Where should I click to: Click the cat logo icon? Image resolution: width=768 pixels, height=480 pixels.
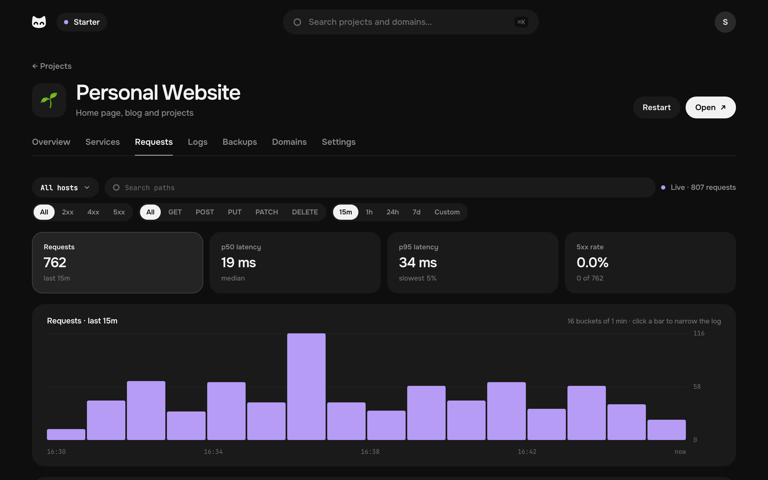pyautogui.click(x=39, y=22)
